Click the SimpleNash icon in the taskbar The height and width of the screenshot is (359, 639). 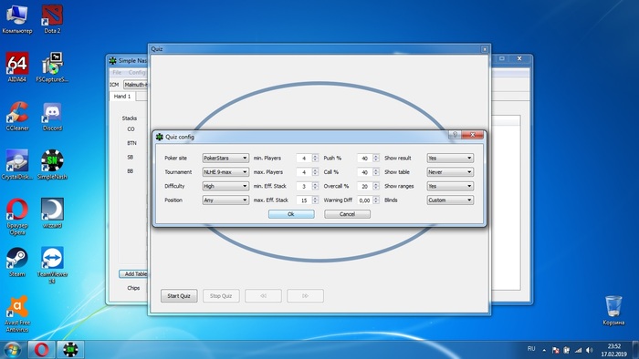point(70,349)
